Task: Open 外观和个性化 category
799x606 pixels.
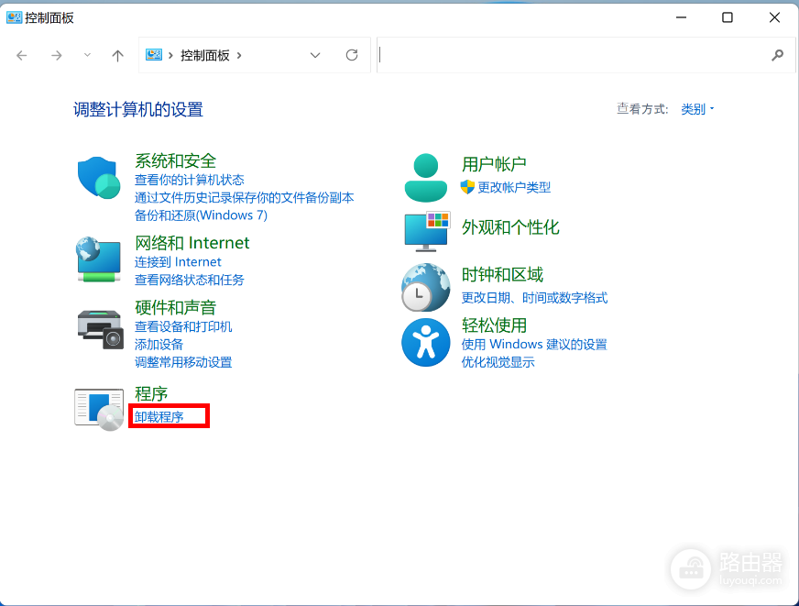Action: (510, 227)
